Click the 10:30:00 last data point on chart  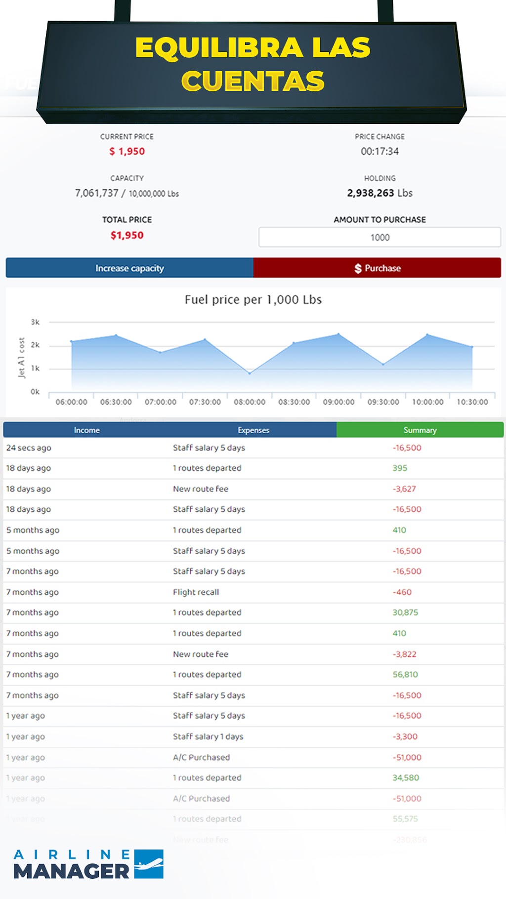pyautogui.click(x=472, y=347)
